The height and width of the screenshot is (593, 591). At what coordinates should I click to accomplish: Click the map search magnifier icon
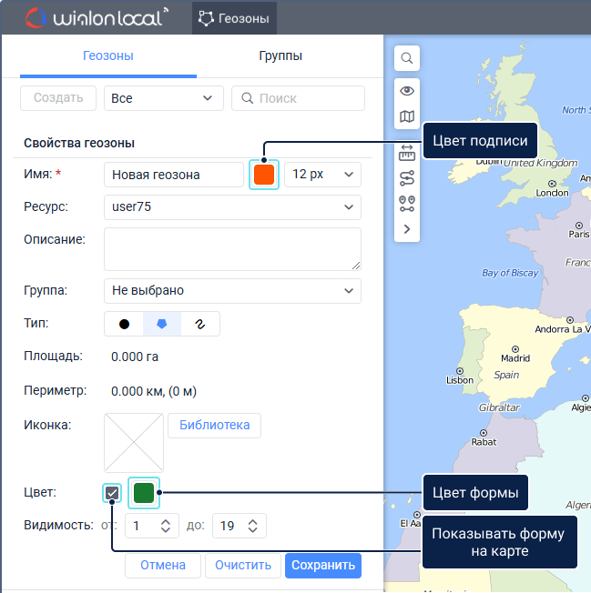point(407,58)
